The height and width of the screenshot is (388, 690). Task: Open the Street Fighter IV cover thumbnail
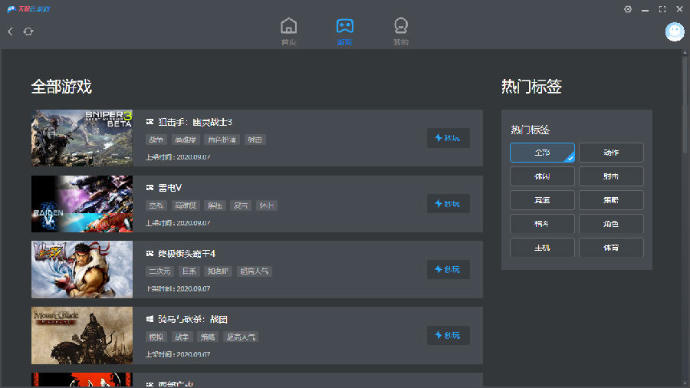pyautogui.click(x=82, y=269)
